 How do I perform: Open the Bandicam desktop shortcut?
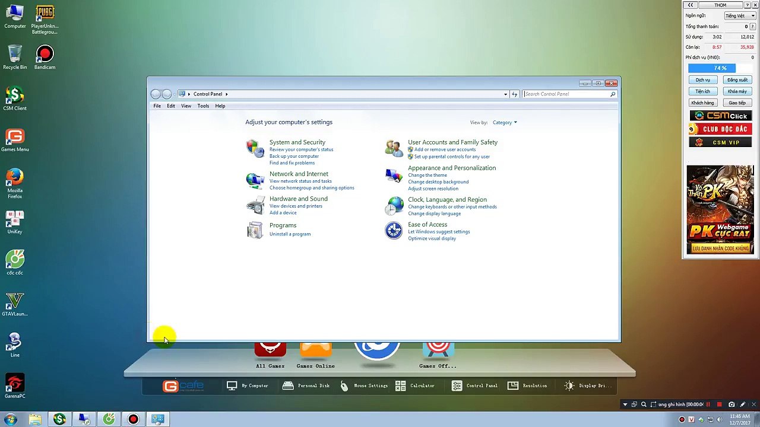pos(45,58)
